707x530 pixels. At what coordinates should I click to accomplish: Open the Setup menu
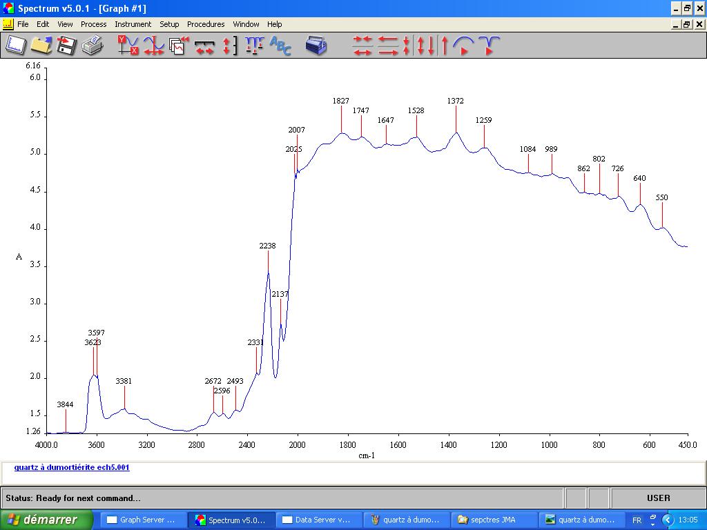(x=169, y=24)
